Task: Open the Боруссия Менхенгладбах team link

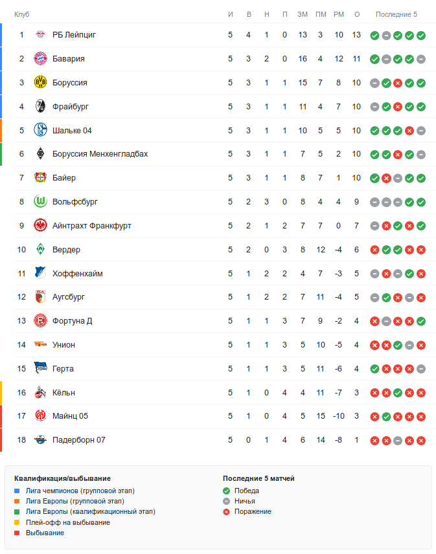Action: point(100,154)
